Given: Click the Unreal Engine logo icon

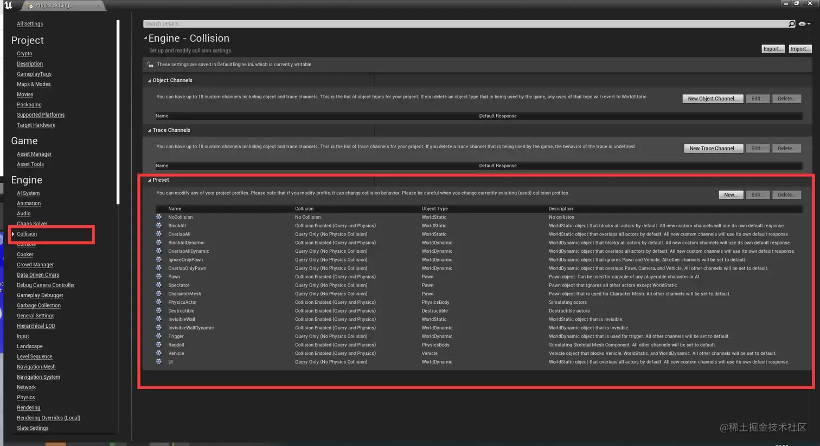Looking at the screenshot, I should pos(8,5).
